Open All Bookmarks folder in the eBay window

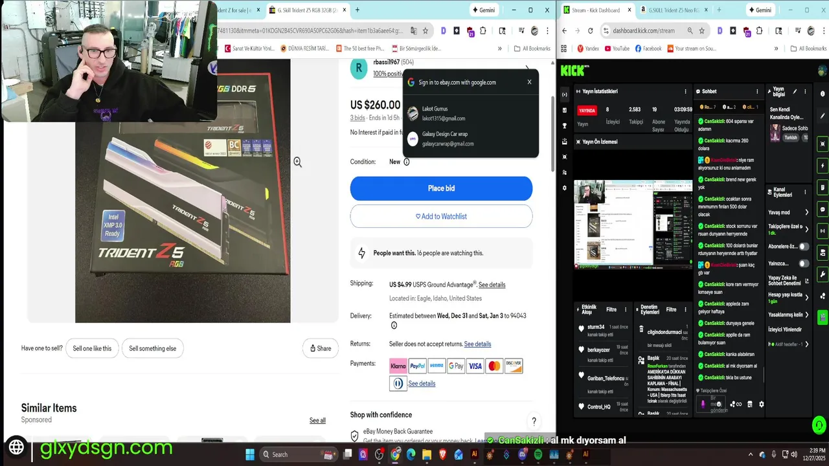(532, 49)
